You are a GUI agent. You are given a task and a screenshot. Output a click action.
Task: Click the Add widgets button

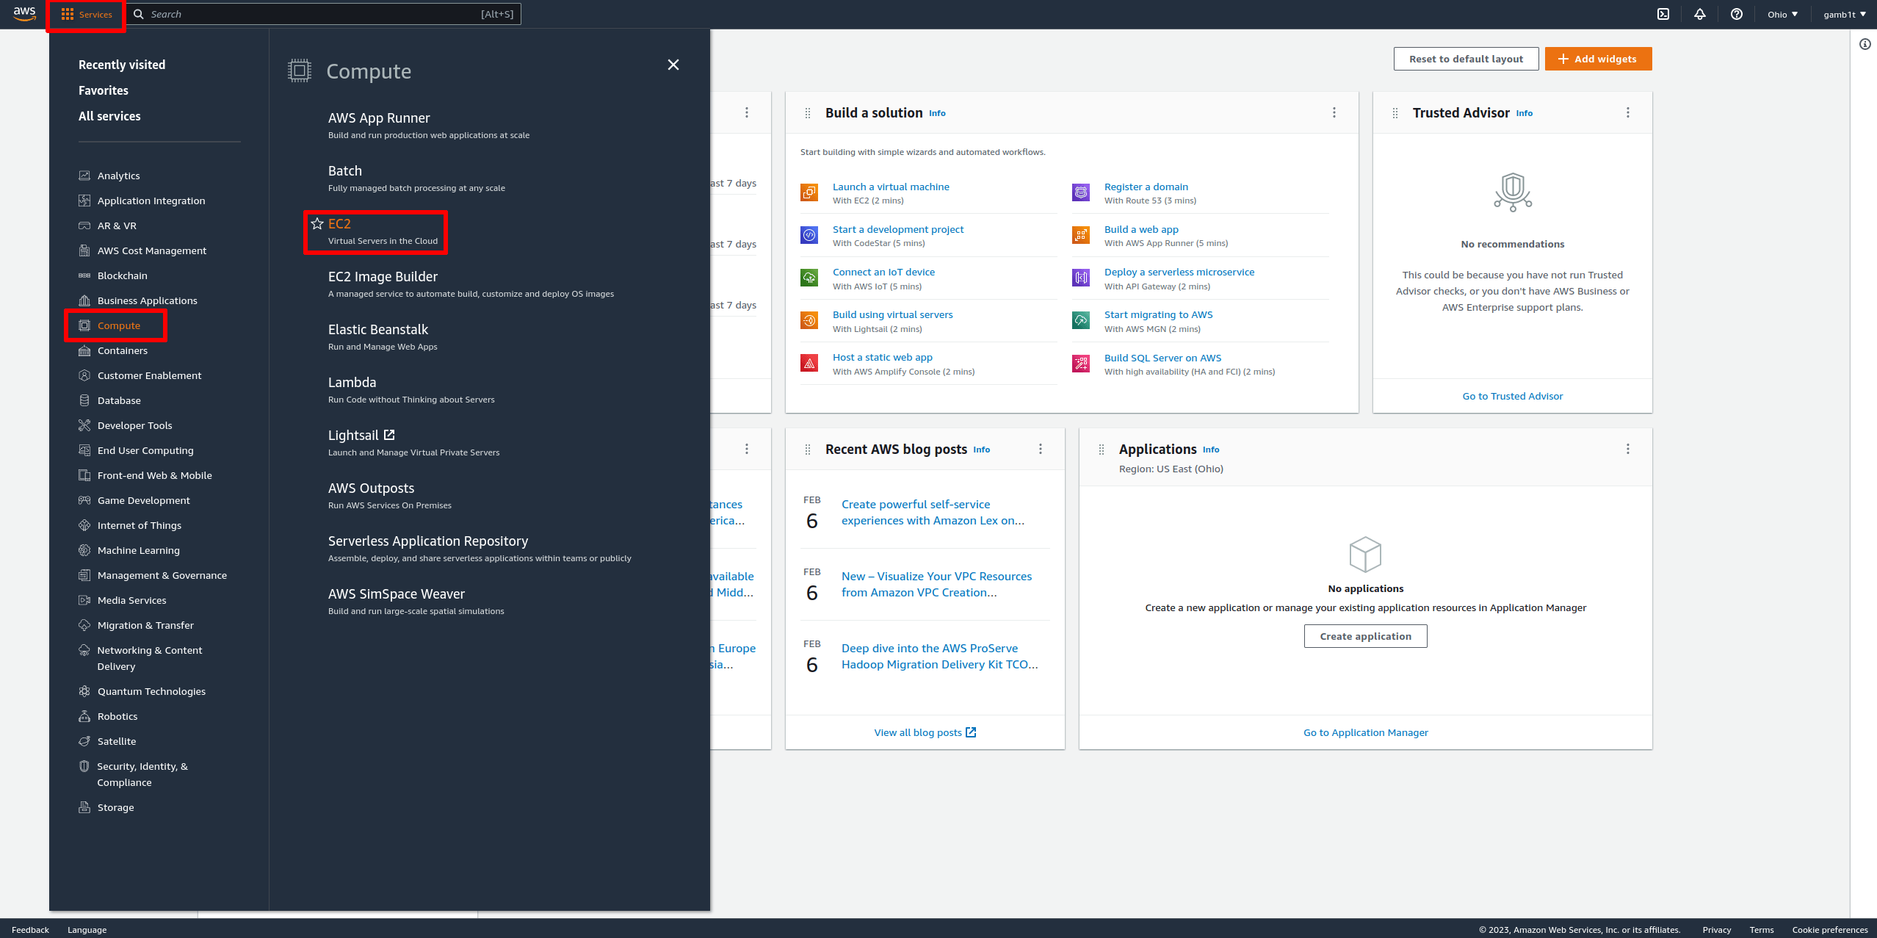(1598, 59)
